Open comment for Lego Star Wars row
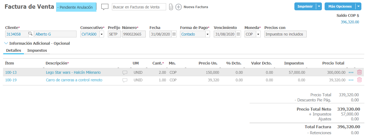 [x=125, y=73]
